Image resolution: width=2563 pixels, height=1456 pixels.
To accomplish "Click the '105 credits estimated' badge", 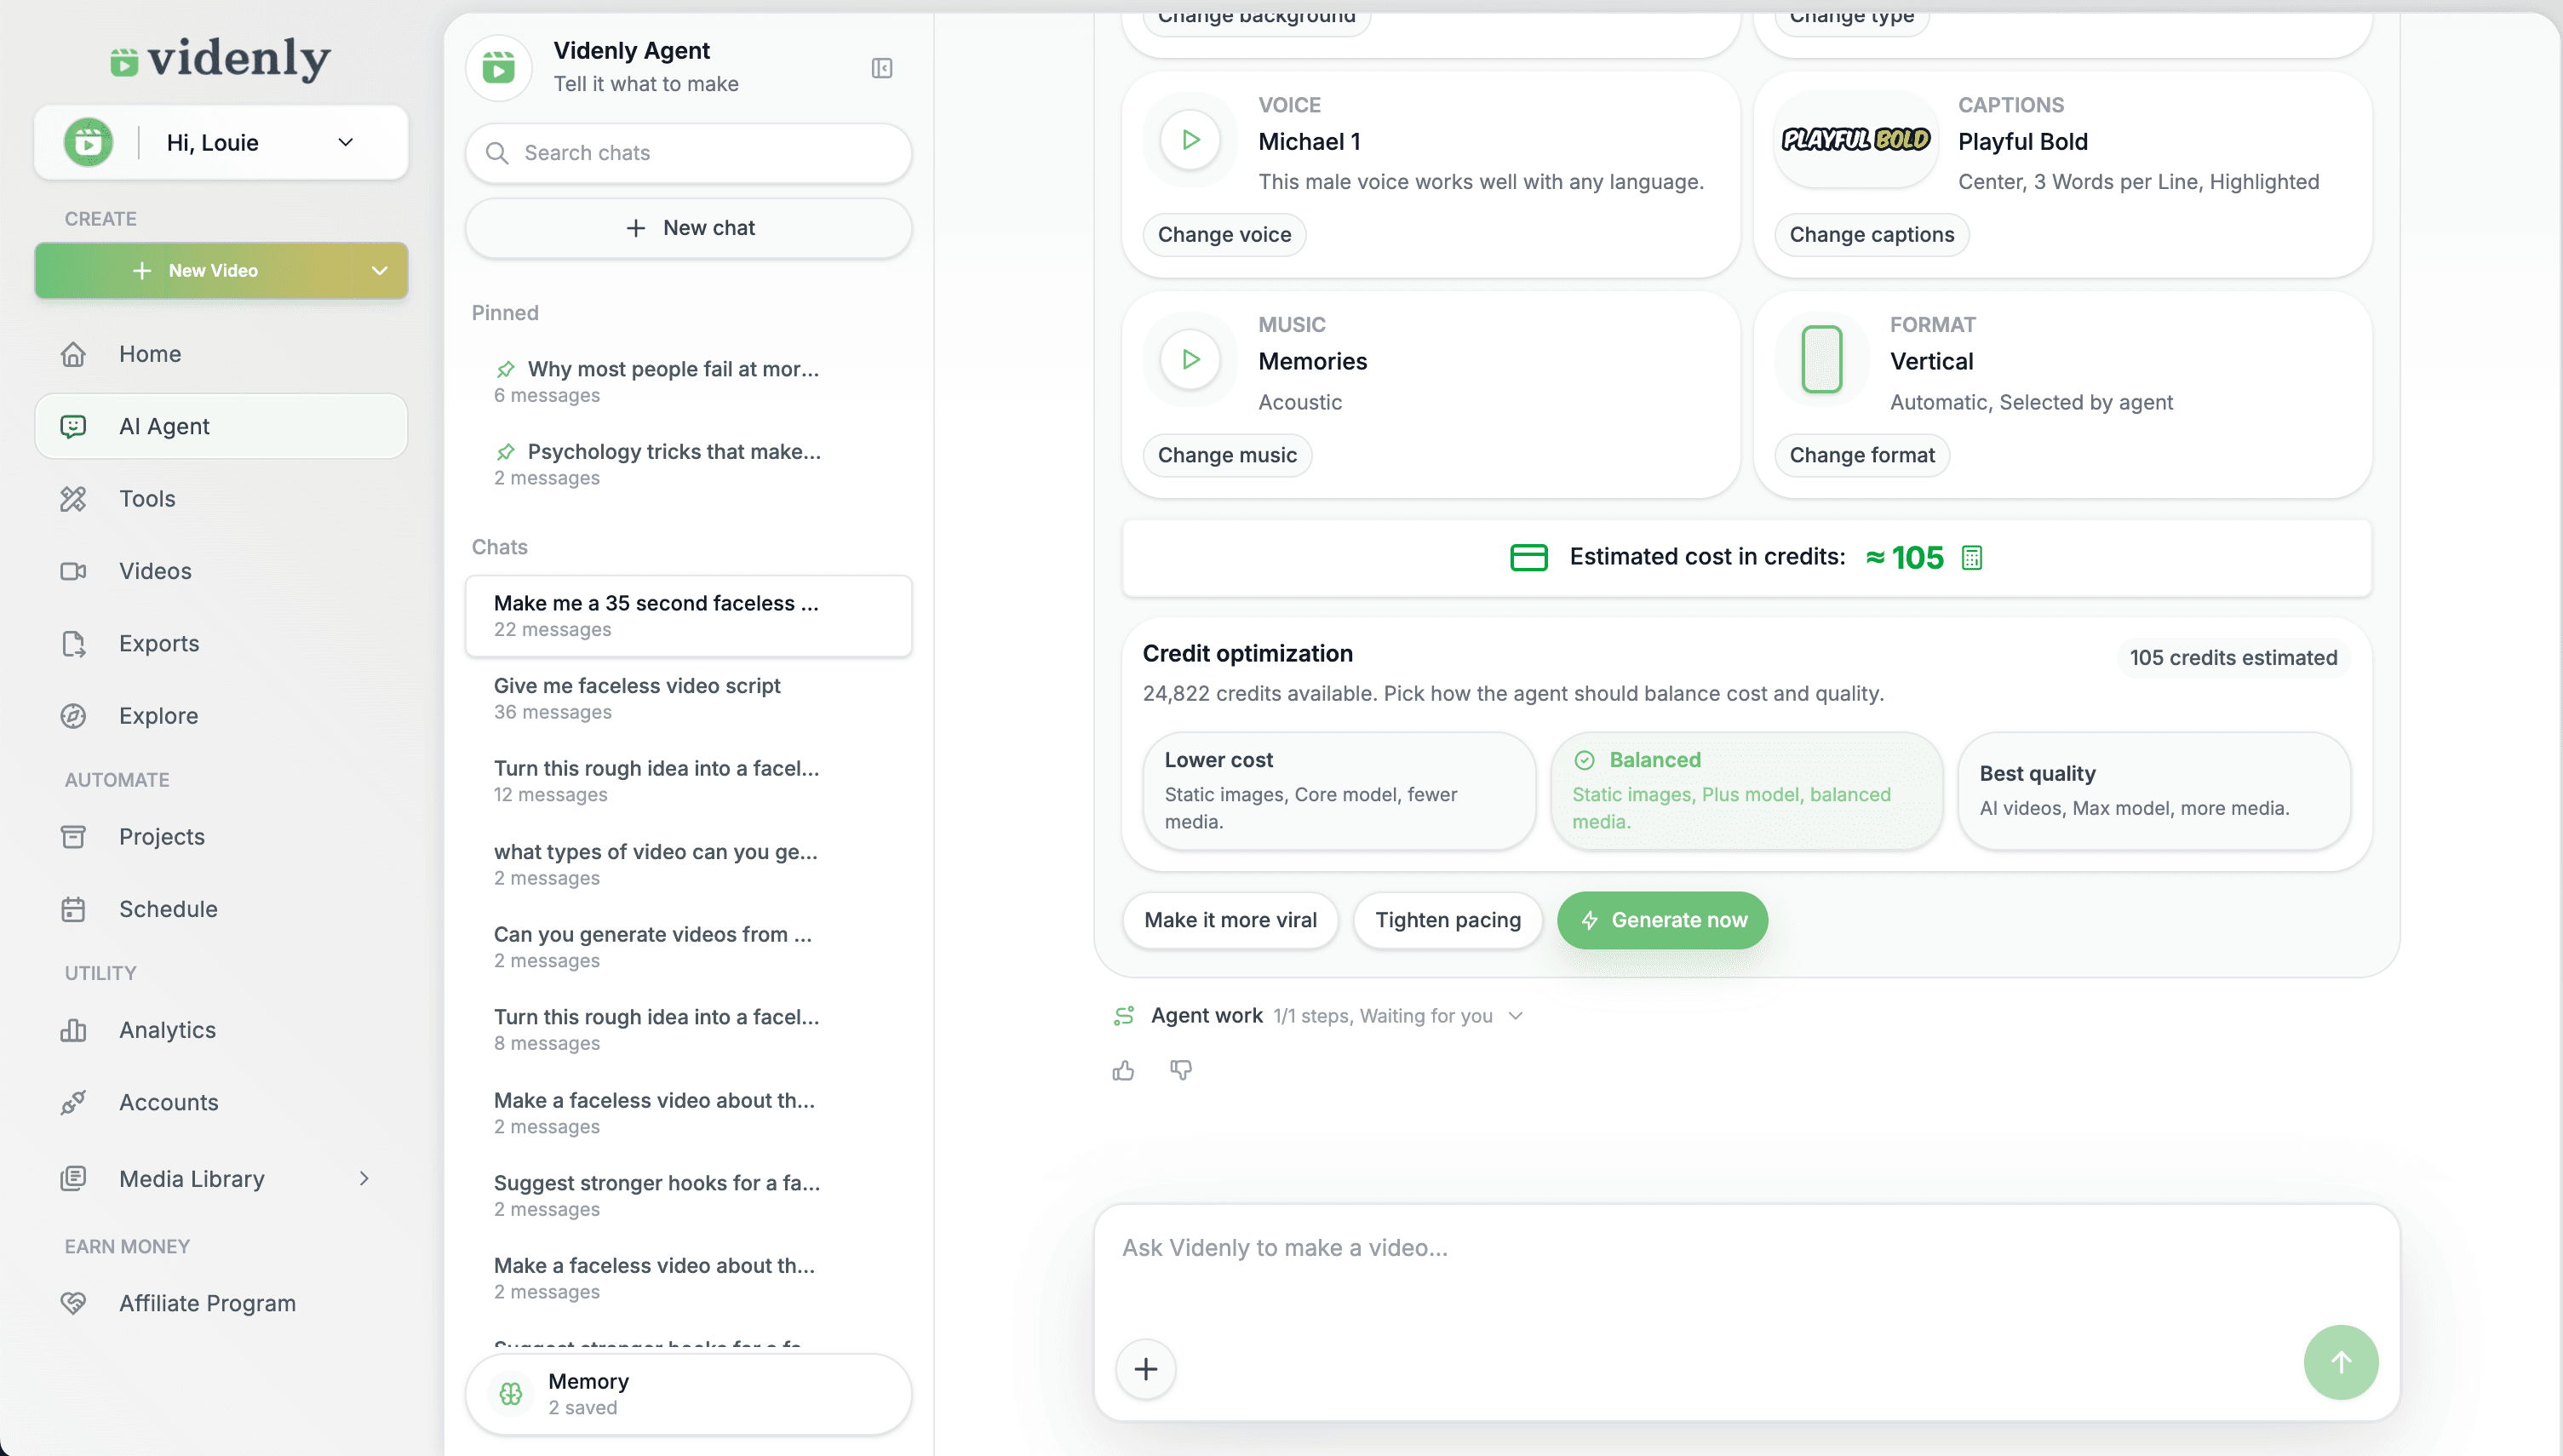I will (2233, 658).
